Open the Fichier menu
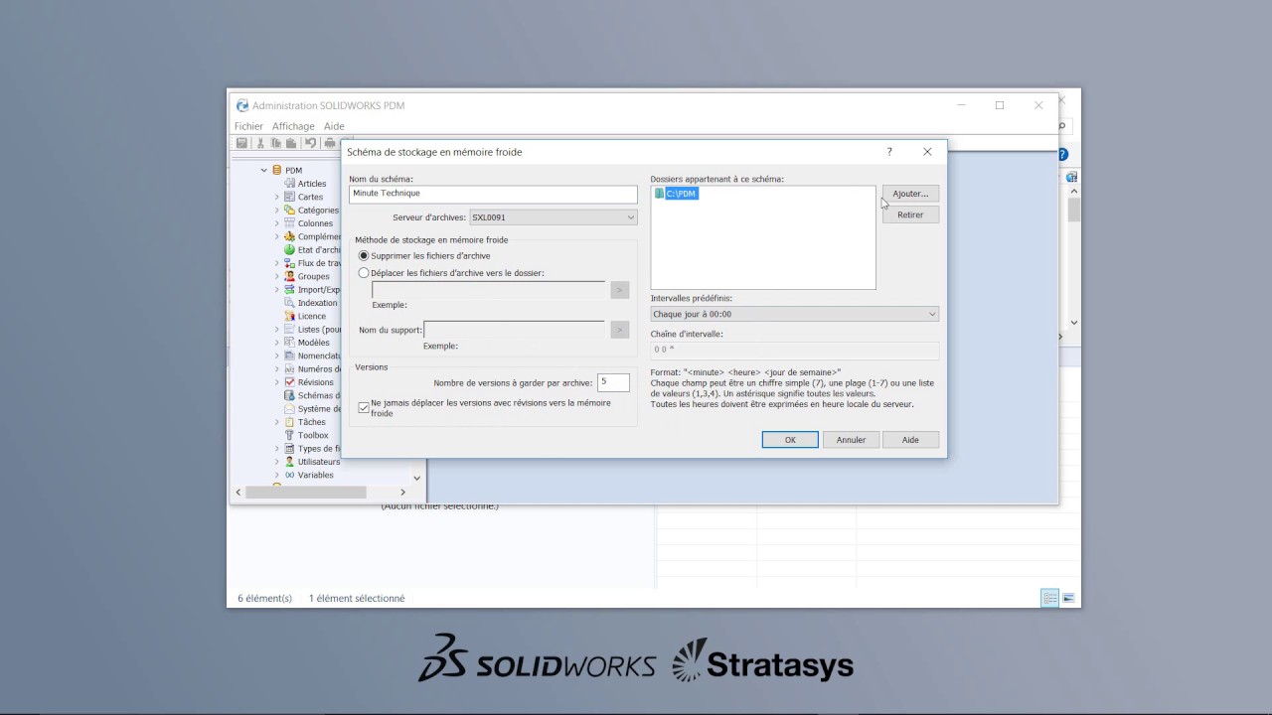This screenshot has width=1272, height=715. tap(248, 126)
